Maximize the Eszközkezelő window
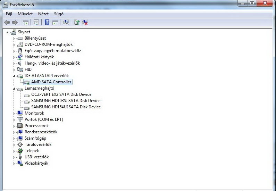 coord(252,3)
